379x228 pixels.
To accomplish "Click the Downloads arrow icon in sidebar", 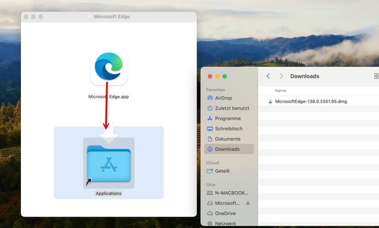I will (x=210, y=149).
